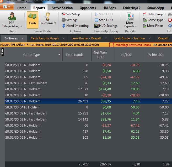172x167 pixels.
Task: Click the $124,40 net won value
Action: click(x=105, y=89)
